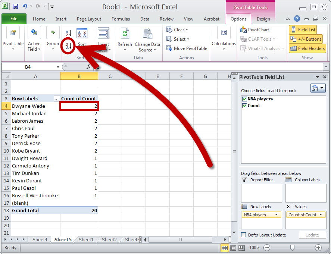Open the File tab
The image size is (331, 254).
(14, 19)
